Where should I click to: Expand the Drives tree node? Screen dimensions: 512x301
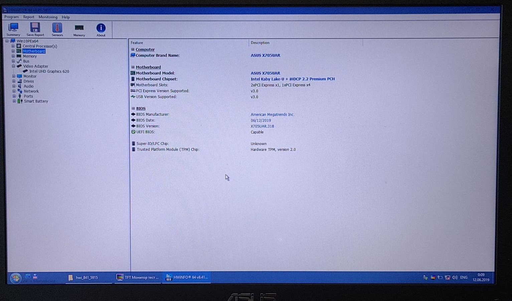(14, 81)
